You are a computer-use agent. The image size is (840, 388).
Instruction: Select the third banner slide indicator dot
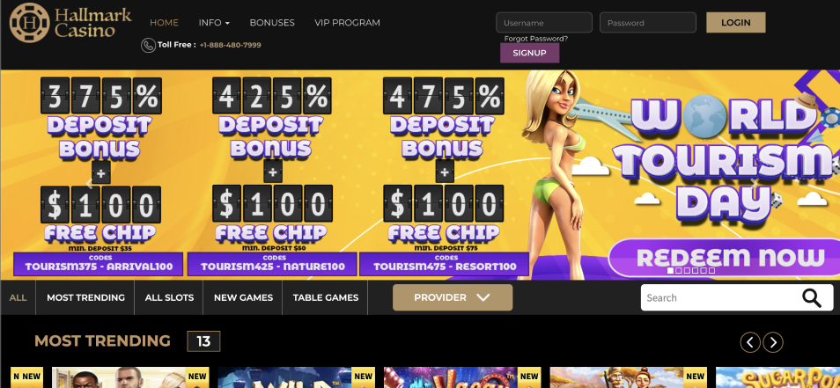(x=688, y=271)
